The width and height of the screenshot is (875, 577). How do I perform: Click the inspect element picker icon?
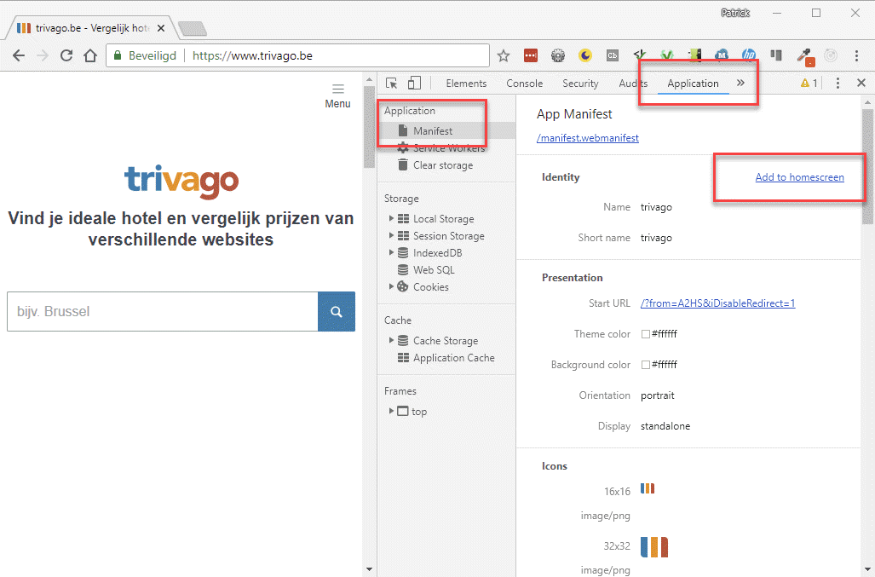point(392,84)
